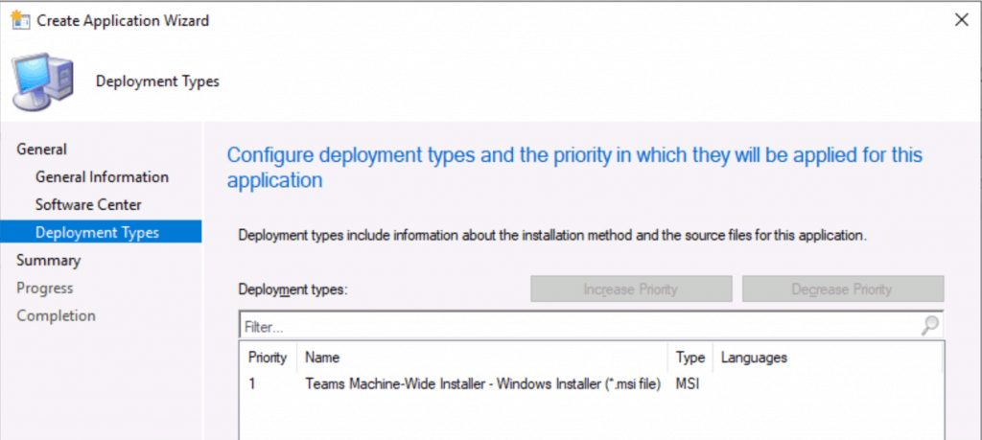982x440 pixels.
Task: Click the magnifier icon in the Filter box
Action: pyautogui.click(x=930, y=326)
